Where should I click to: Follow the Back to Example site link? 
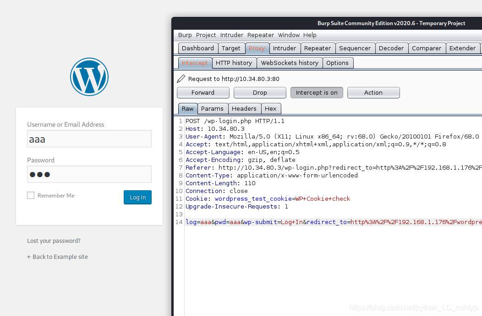[57, 257]
